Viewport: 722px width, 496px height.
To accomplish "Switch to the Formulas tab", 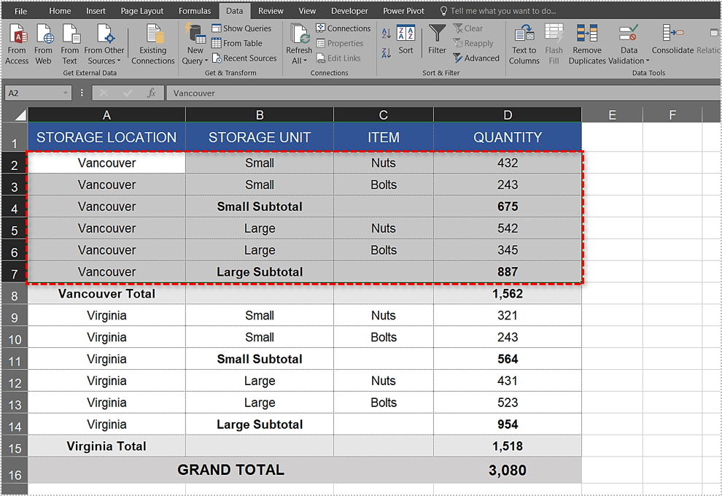I will click(195, 11).
